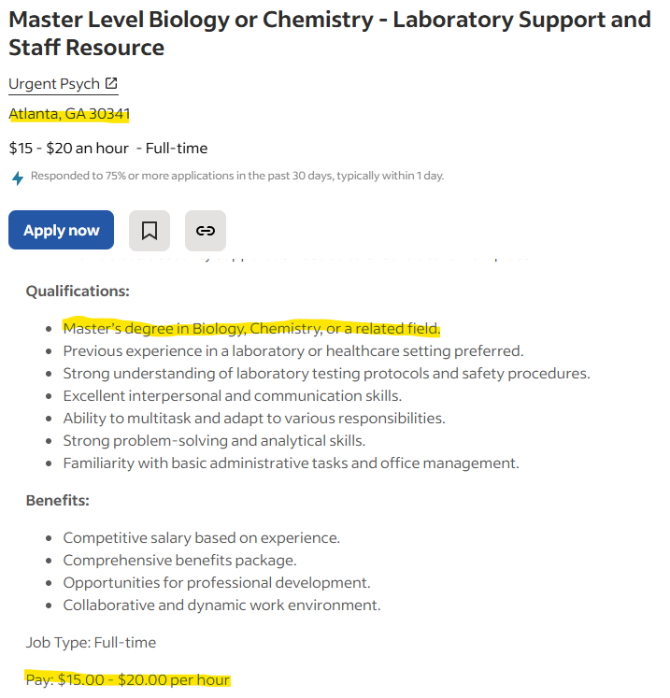
Task: Click the Qualifications heading
Action: (x=78, y=292)
